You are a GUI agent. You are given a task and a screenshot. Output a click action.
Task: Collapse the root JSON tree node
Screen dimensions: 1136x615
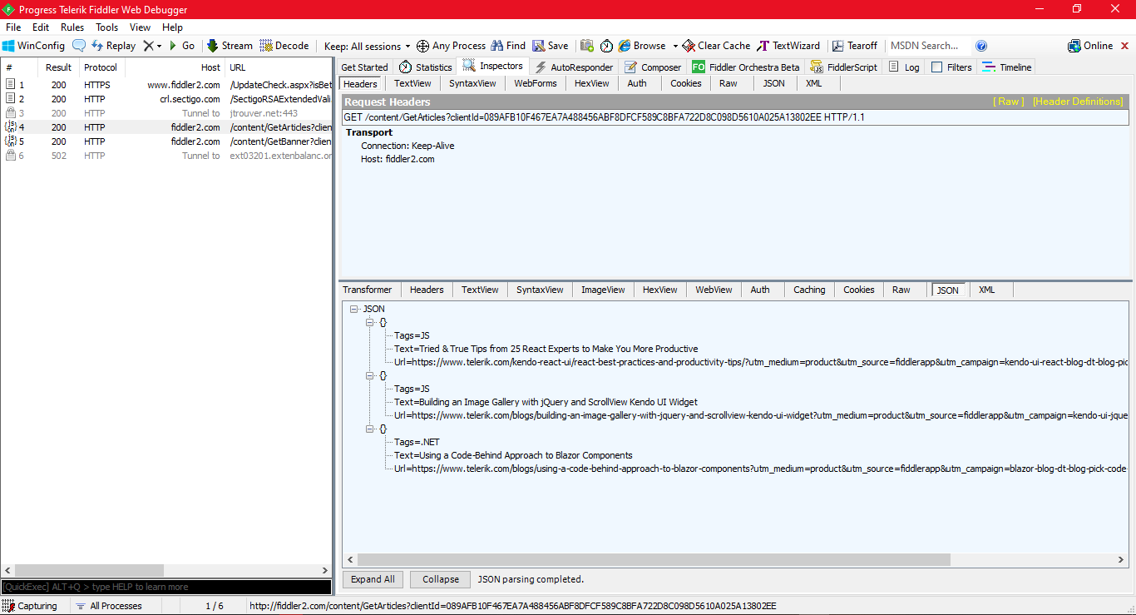coord(355,309)
